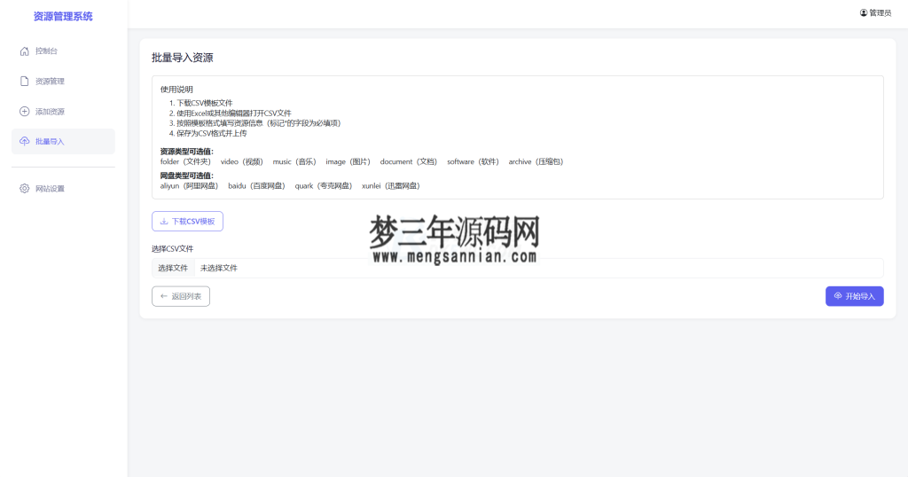
Task: Click the 返回列表 button
Action: 181,296
